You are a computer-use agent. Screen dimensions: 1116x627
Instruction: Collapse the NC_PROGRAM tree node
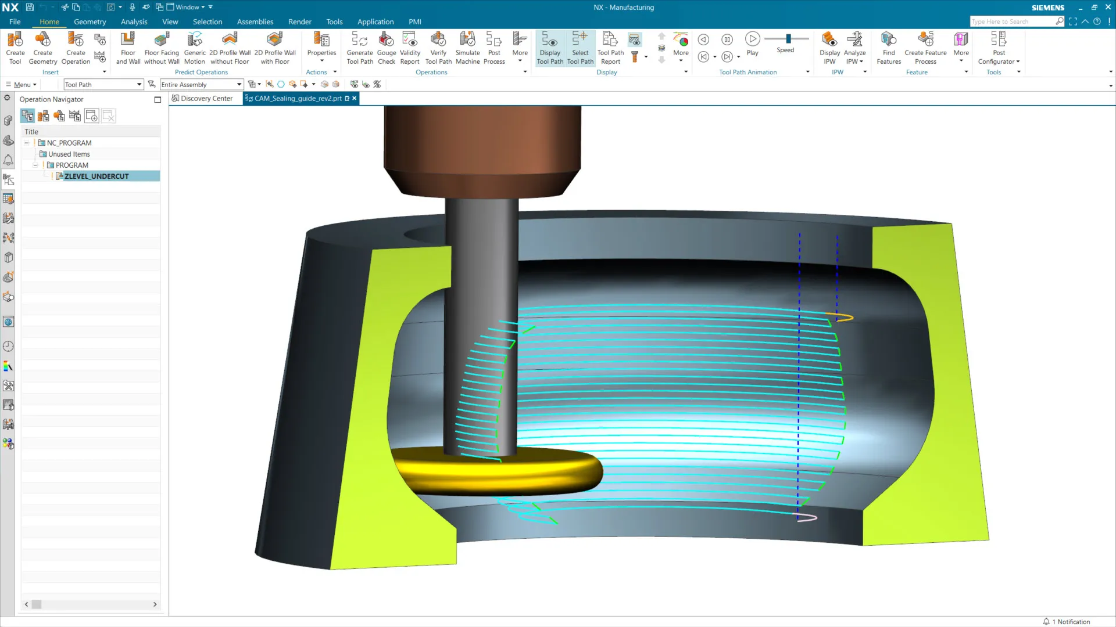coord(27,143)
